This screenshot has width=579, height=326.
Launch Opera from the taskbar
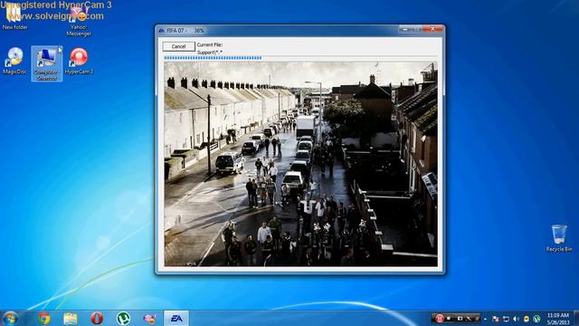97,318
